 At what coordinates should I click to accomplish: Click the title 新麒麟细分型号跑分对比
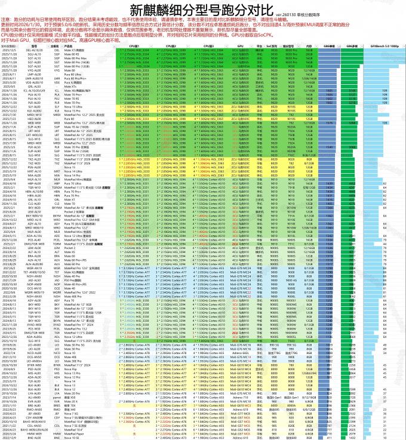click(201, 10)
